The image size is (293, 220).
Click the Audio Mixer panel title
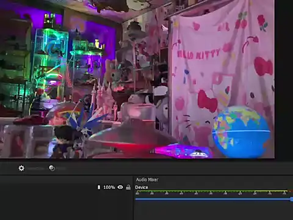pyautogui.click(x=147, y=180)
